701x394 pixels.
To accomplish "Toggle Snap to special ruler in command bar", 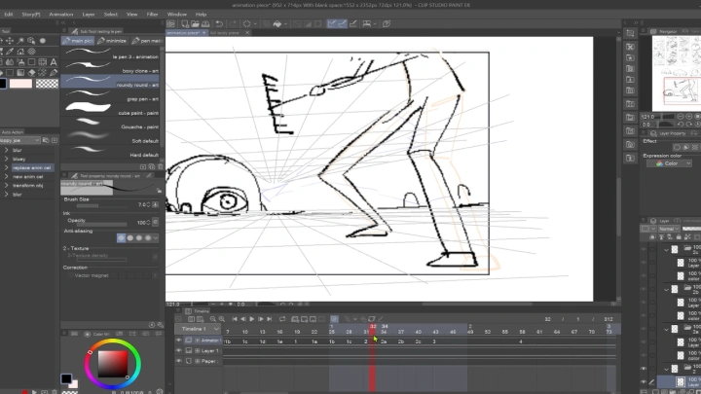I will pos(342,23).
